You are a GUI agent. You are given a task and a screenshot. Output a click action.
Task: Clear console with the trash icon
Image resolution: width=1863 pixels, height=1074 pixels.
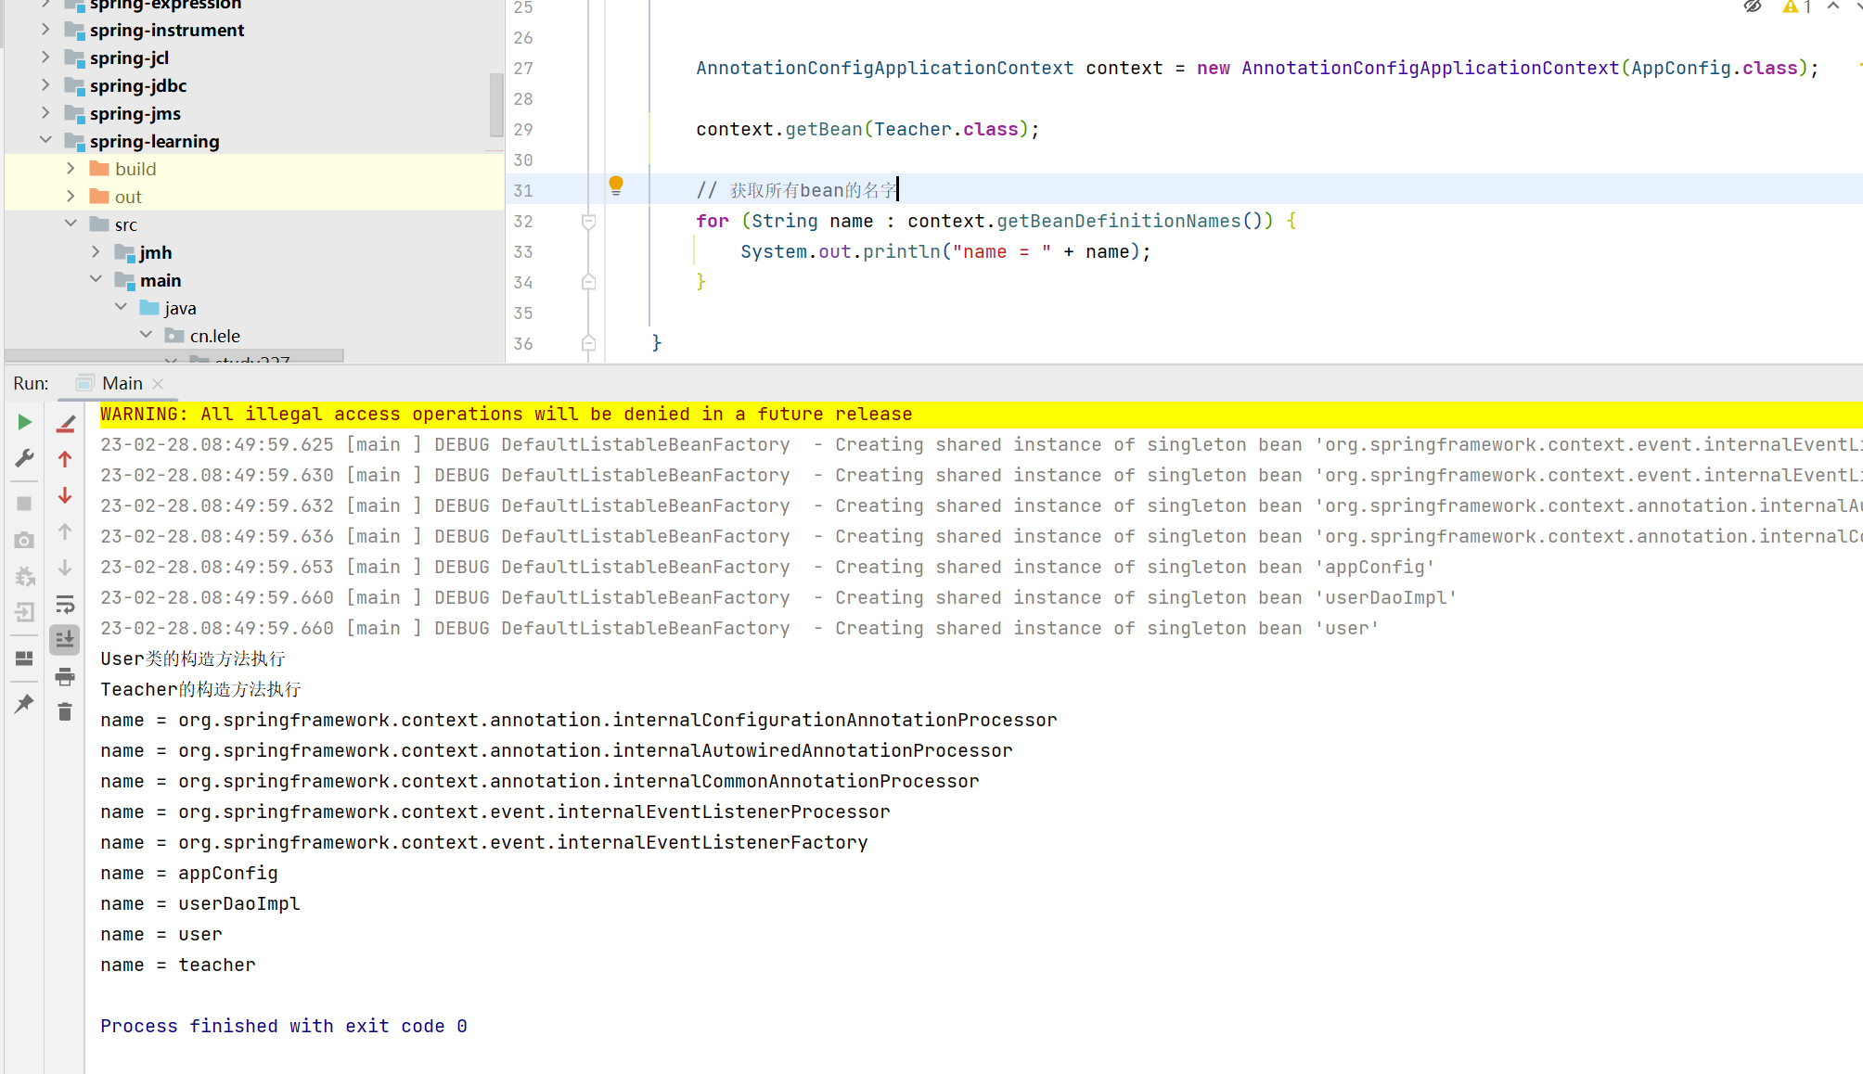pyautogui.click(x=65, y=712)
